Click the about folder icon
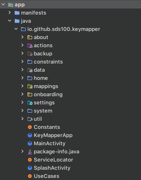The height and width of the screenshot is (180, 141). tap(30, 37)
